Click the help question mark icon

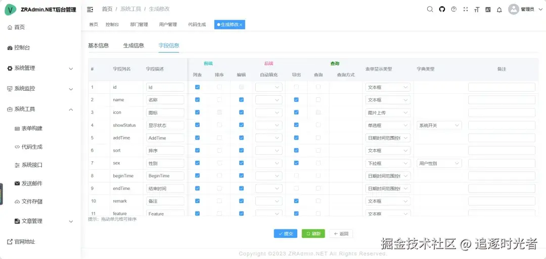453,10
